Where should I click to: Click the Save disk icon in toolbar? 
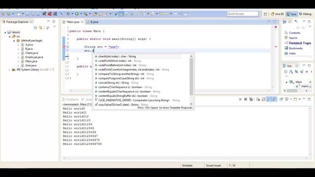[x=28, y=14]
